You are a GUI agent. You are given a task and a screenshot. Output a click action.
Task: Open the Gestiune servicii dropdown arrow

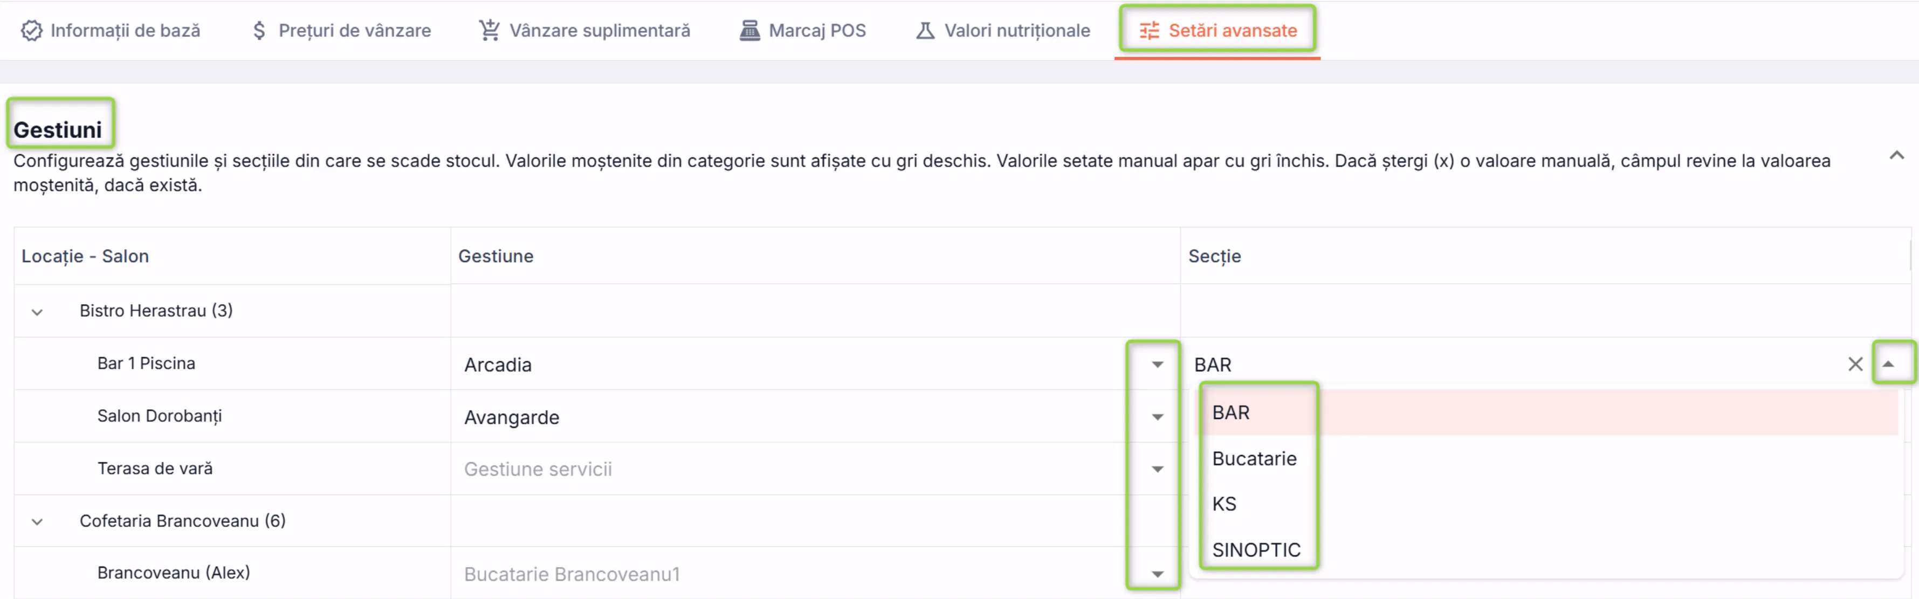pos(1157,470)
